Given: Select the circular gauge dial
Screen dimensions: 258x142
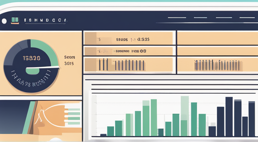Looking at the screenshot, I should pyautogui.click(x=31, y=66).
